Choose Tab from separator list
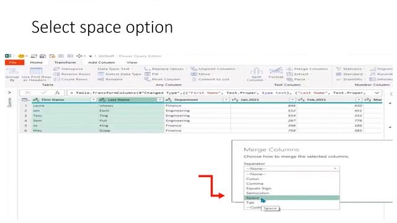 tap(292, 203)
